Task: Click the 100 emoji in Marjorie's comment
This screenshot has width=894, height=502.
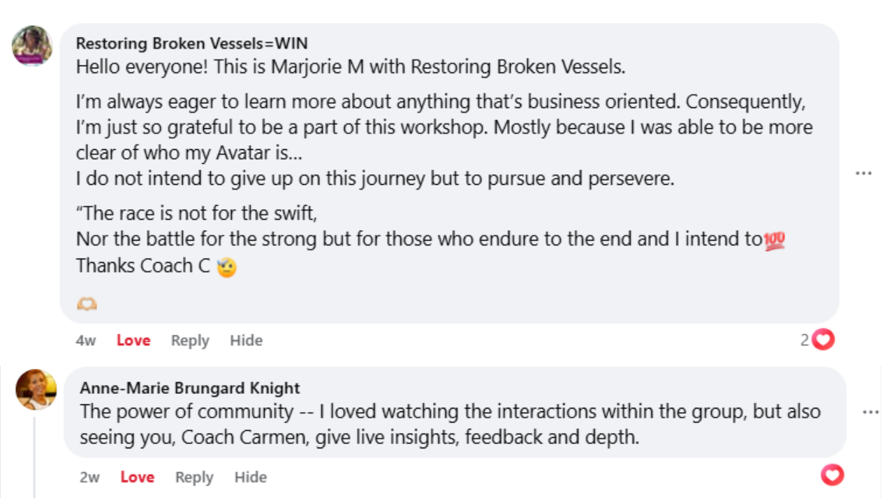Action: click(x=775, y=241)
